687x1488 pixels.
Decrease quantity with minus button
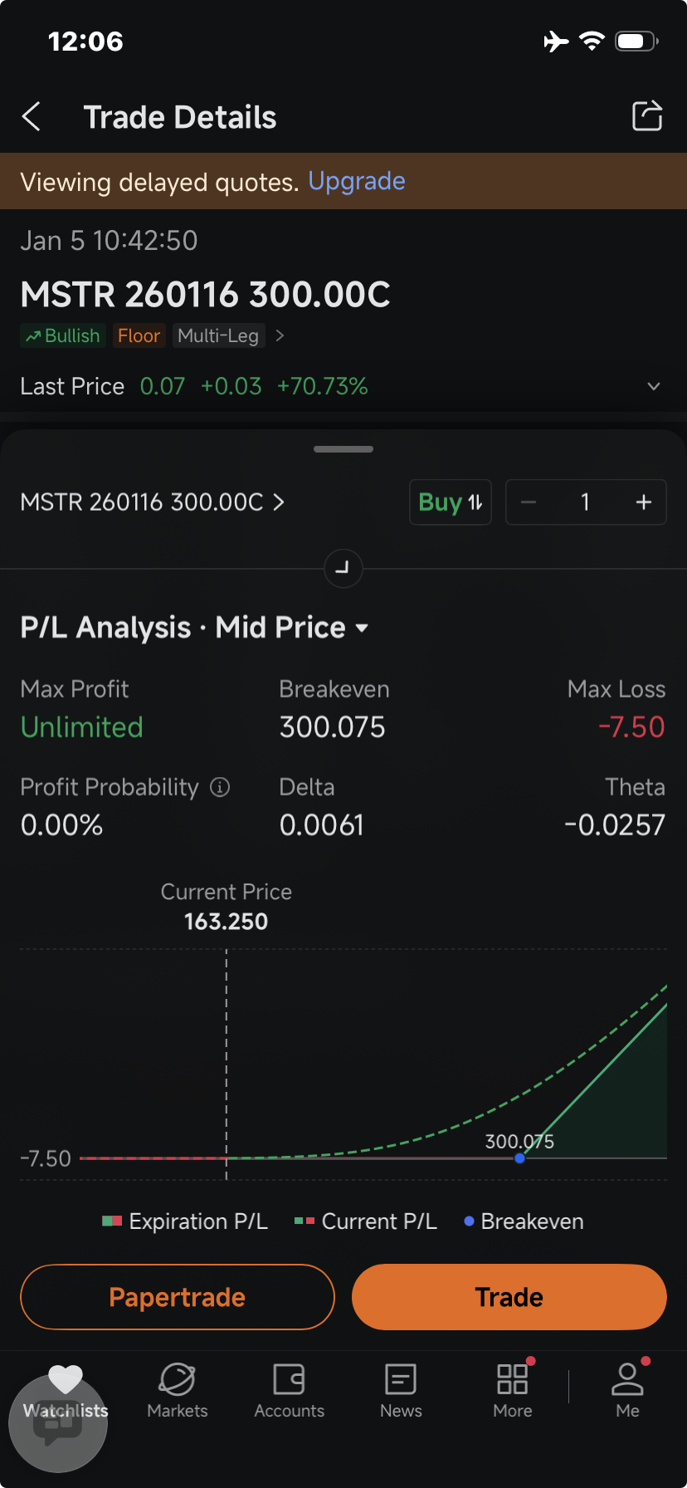coord(529,502)
